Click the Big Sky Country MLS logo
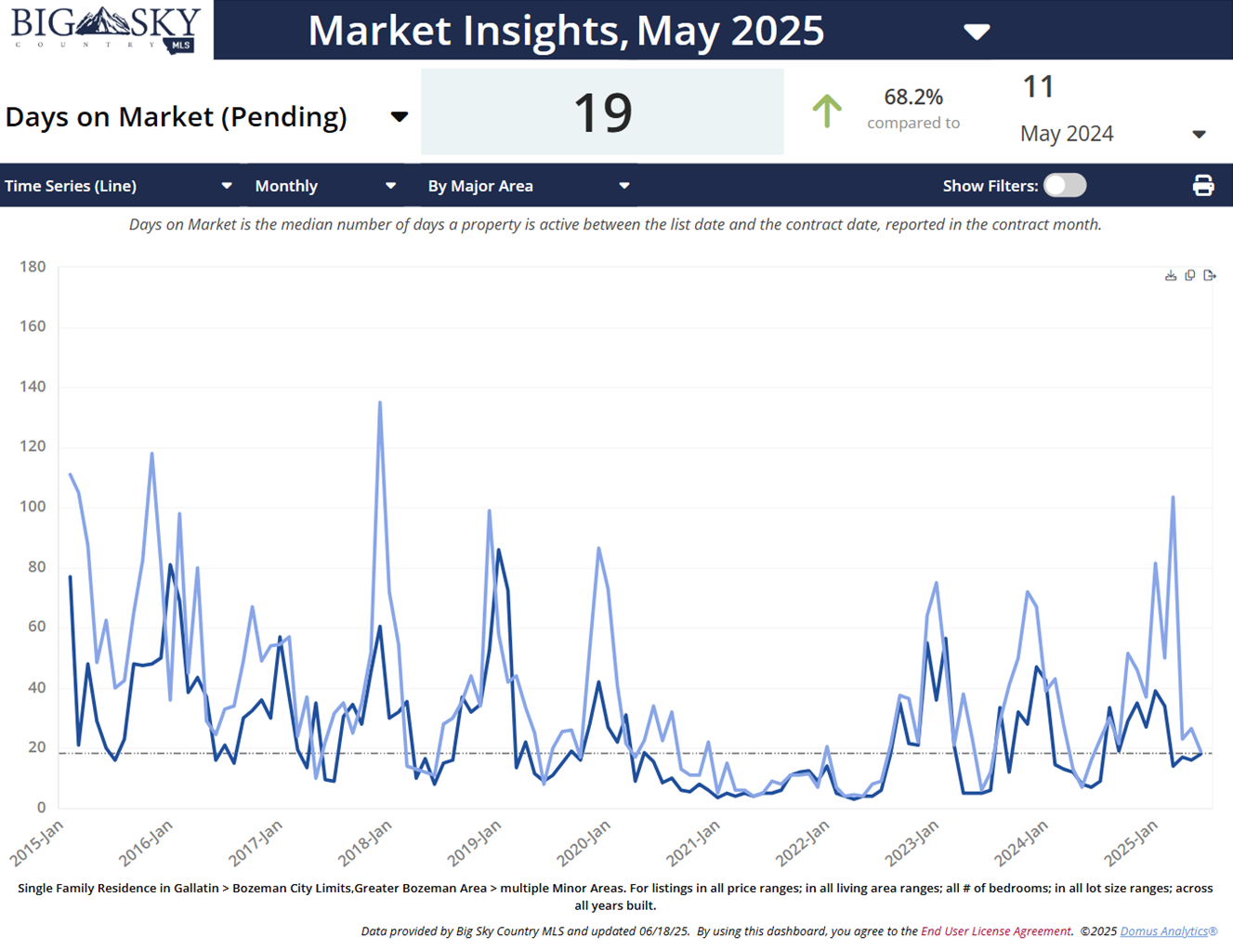This screenshot has height=950, width=1233. coord(106,30)
